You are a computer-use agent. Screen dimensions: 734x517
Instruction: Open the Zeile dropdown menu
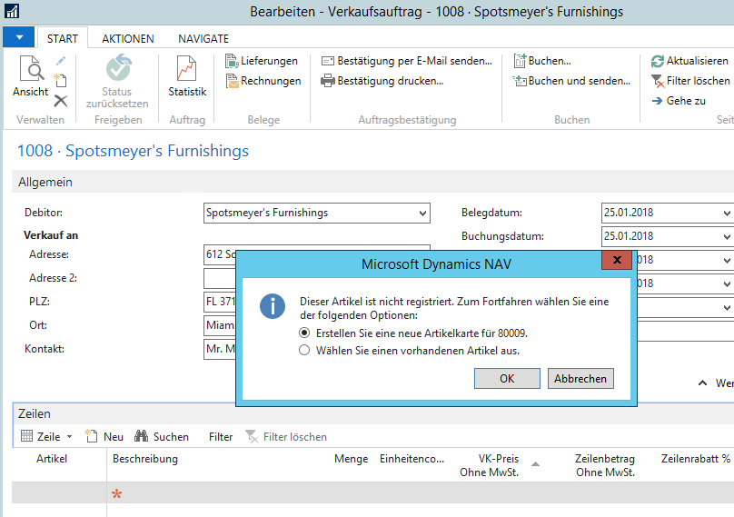pyautogui.click(x=47, y=436)
